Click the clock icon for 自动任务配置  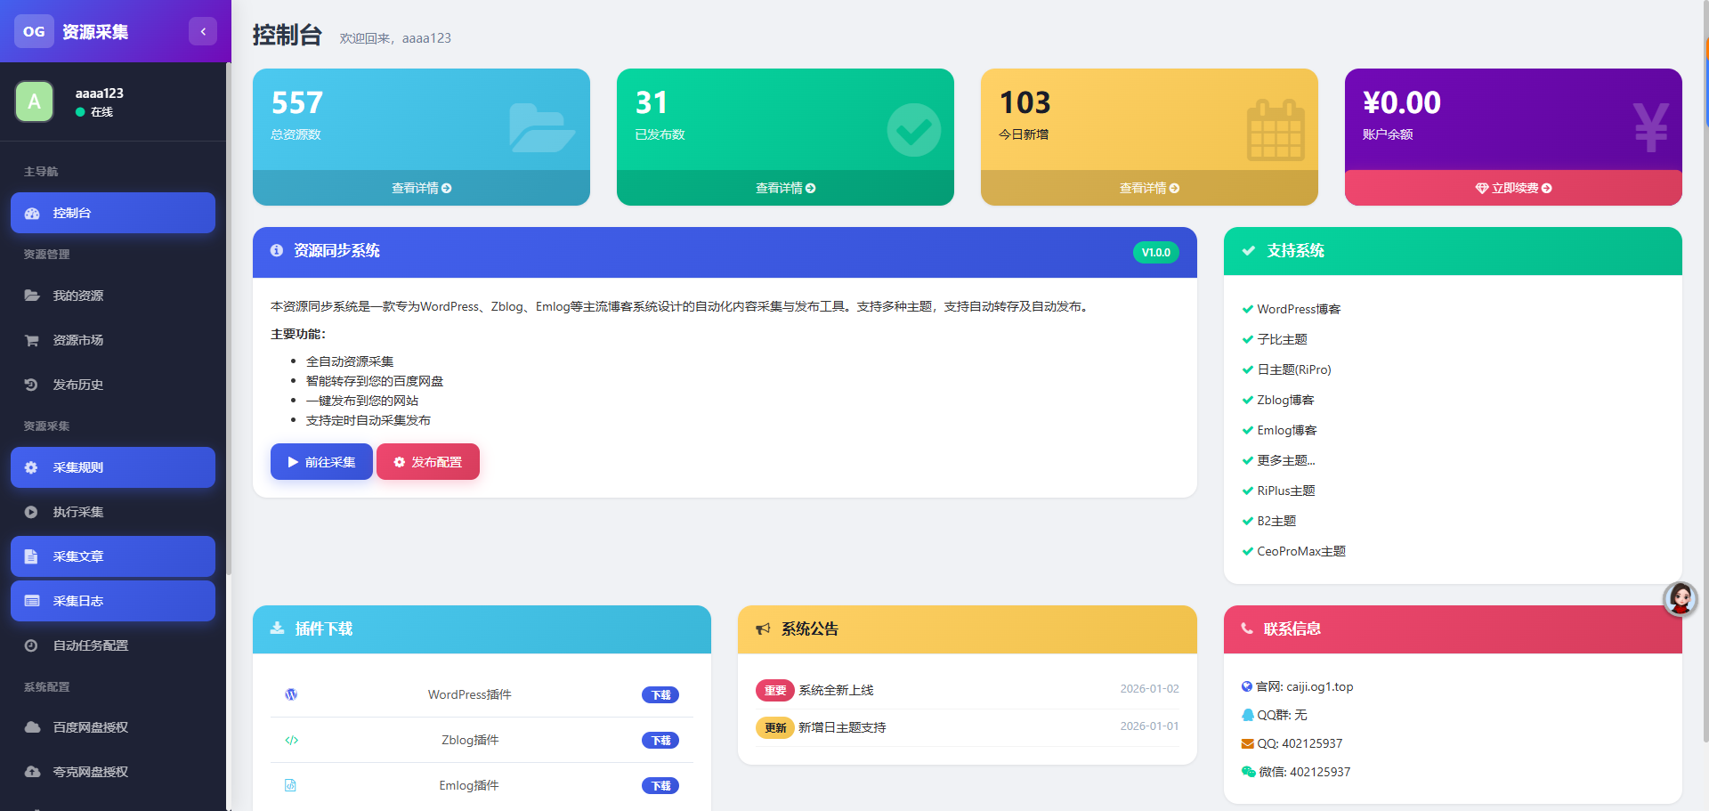pyautogui.click(x=32, y=645)
